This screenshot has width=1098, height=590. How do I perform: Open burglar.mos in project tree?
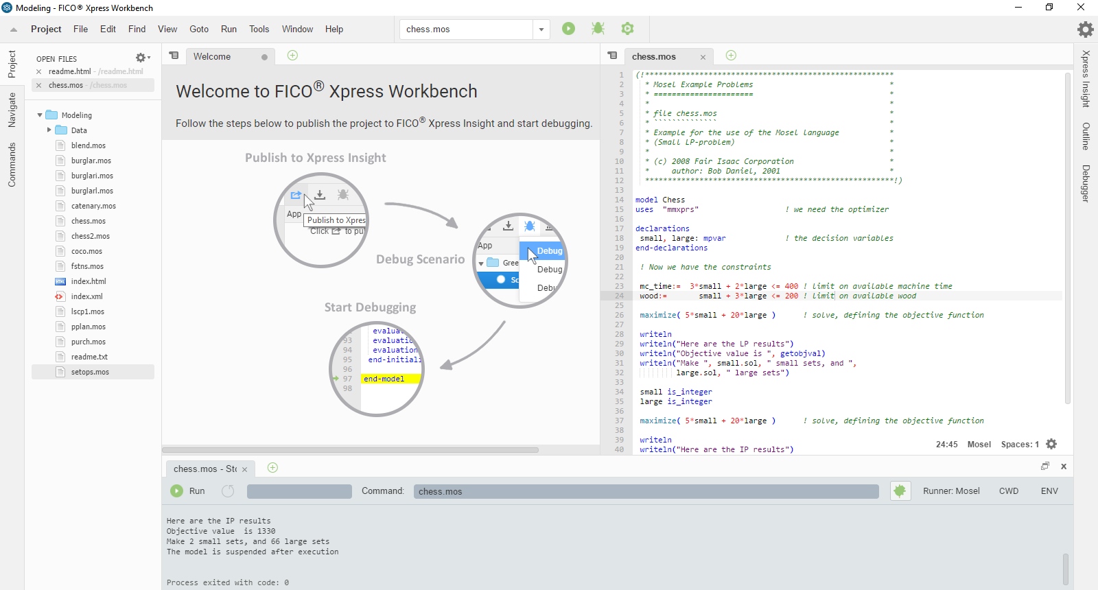pos(91,161)
